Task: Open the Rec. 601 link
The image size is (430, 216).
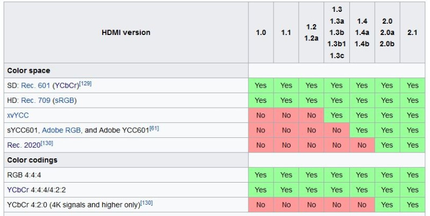Action: (35, 86)
